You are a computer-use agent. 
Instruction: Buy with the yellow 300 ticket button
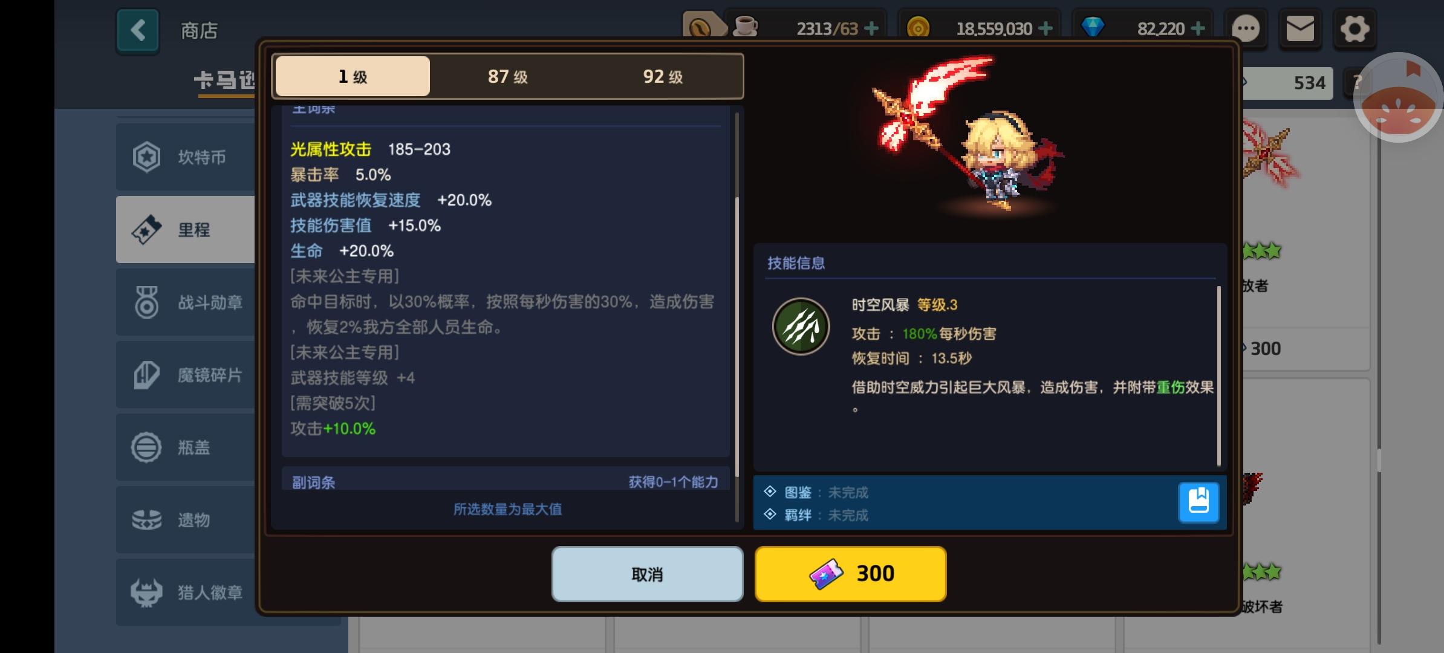tap(850, 574)
